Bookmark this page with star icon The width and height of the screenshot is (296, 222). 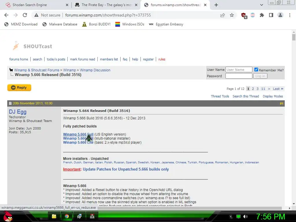coord(232,15)
